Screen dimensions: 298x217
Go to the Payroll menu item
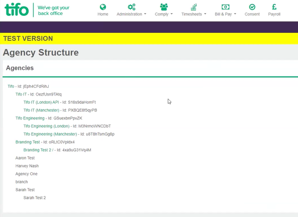click(274, 14)
